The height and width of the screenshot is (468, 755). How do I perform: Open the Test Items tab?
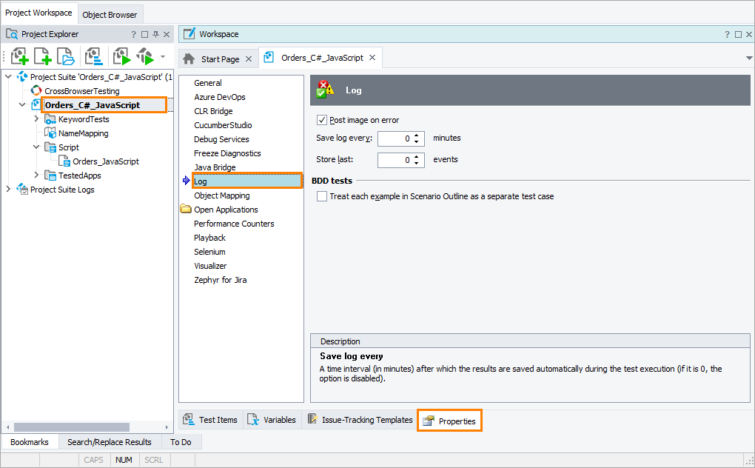pyautogui.click(x=210, y=420)
